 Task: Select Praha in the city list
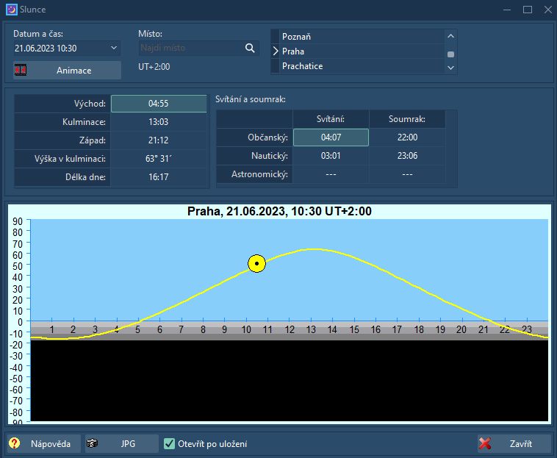tap(360, 51)
